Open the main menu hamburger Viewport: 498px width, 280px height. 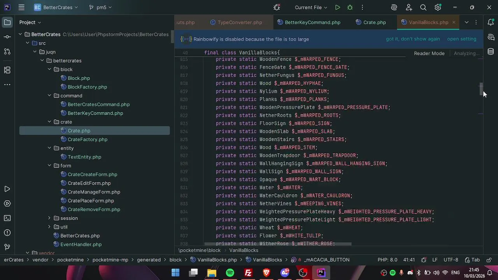click(21, 7)
